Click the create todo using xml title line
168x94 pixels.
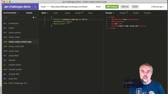(128, 26)
